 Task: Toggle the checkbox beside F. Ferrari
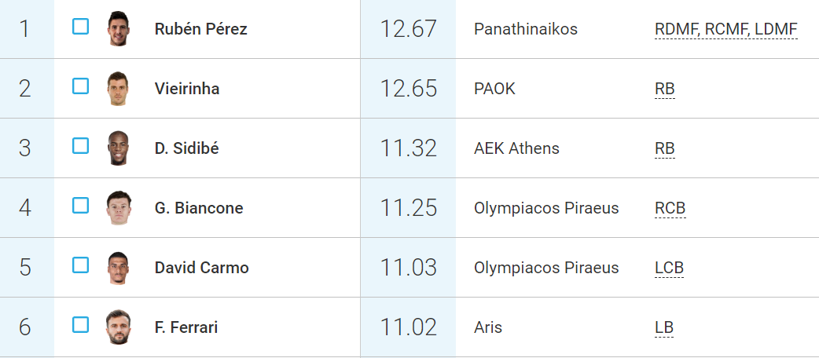(x=80, y=325)
